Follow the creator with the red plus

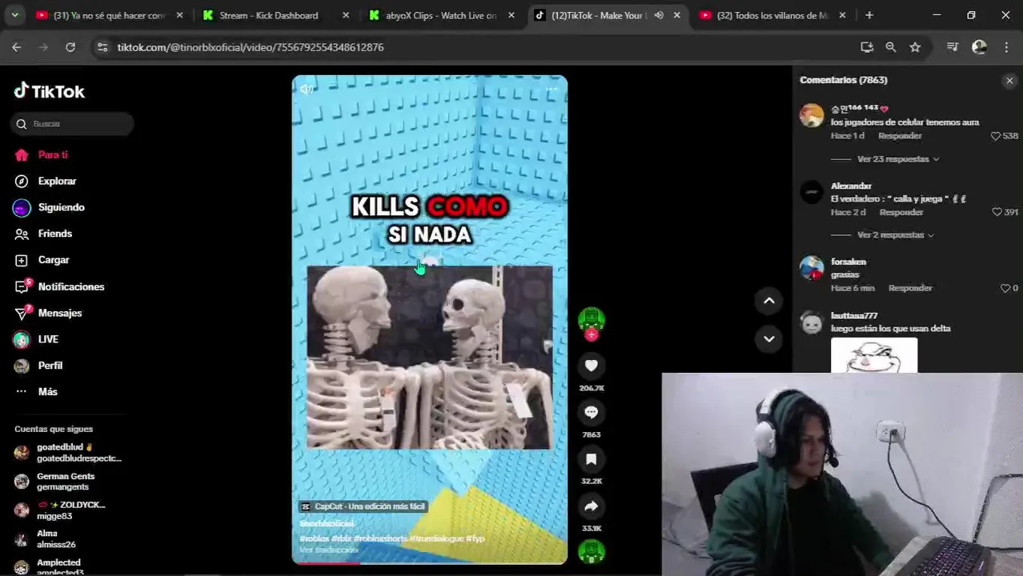coord(592,335)
